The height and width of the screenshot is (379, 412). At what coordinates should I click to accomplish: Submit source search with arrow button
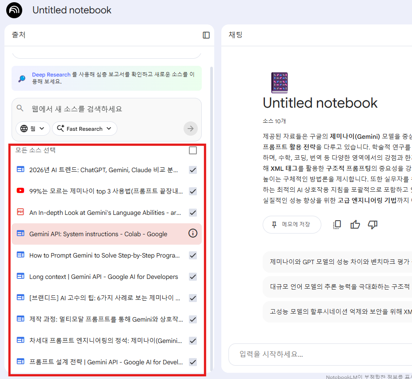[x=191, y=129]
